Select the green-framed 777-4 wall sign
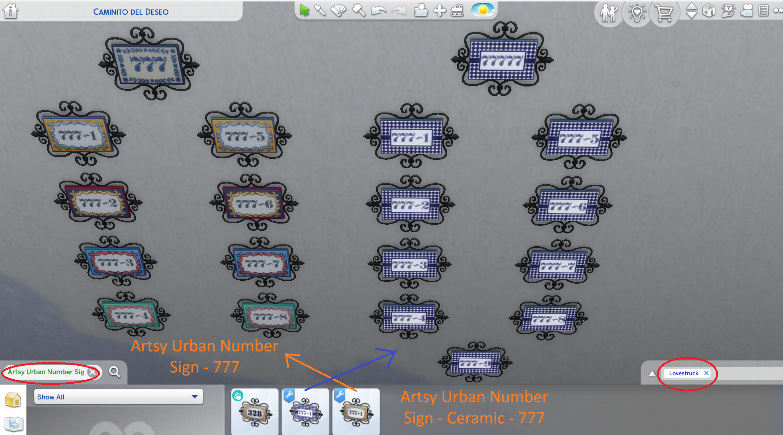The width and height of the screenshot is (783, 435). (131, 314)
